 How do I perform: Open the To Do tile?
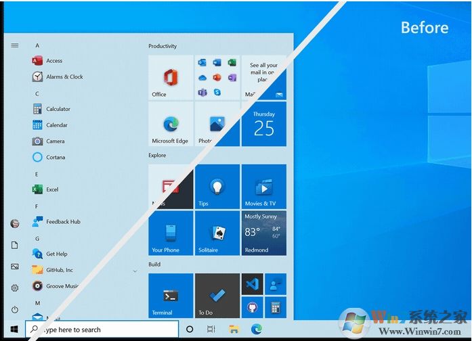tap(217, 296)
